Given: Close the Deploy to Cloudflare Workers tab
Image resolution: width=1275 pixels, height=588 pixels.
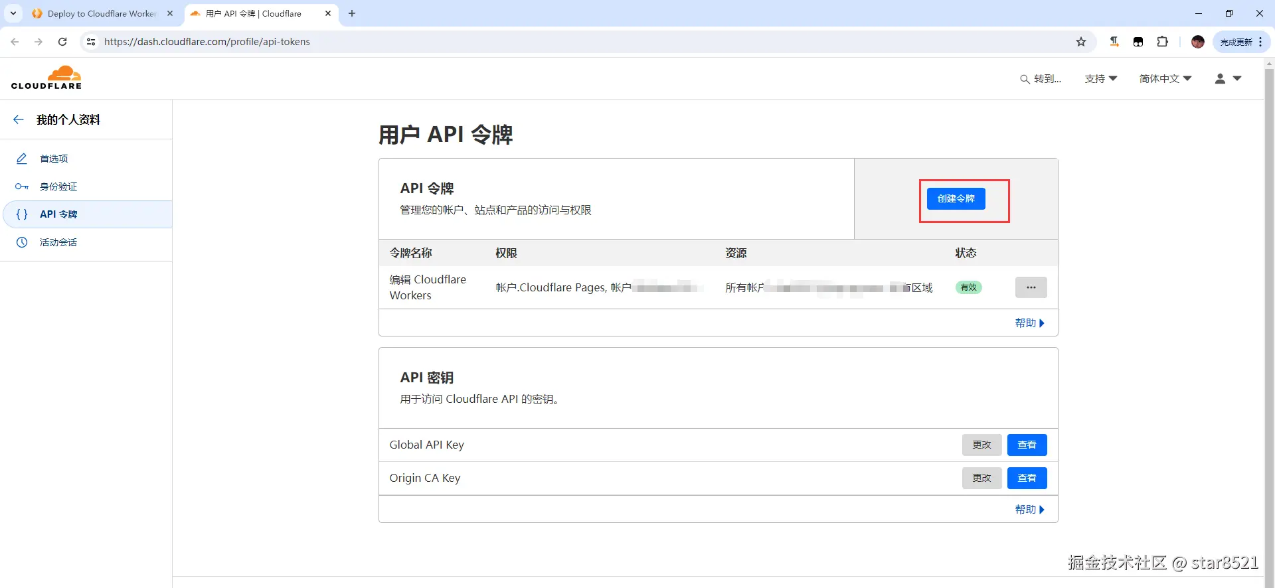Looking at the screenshot, I should (170, 13).
